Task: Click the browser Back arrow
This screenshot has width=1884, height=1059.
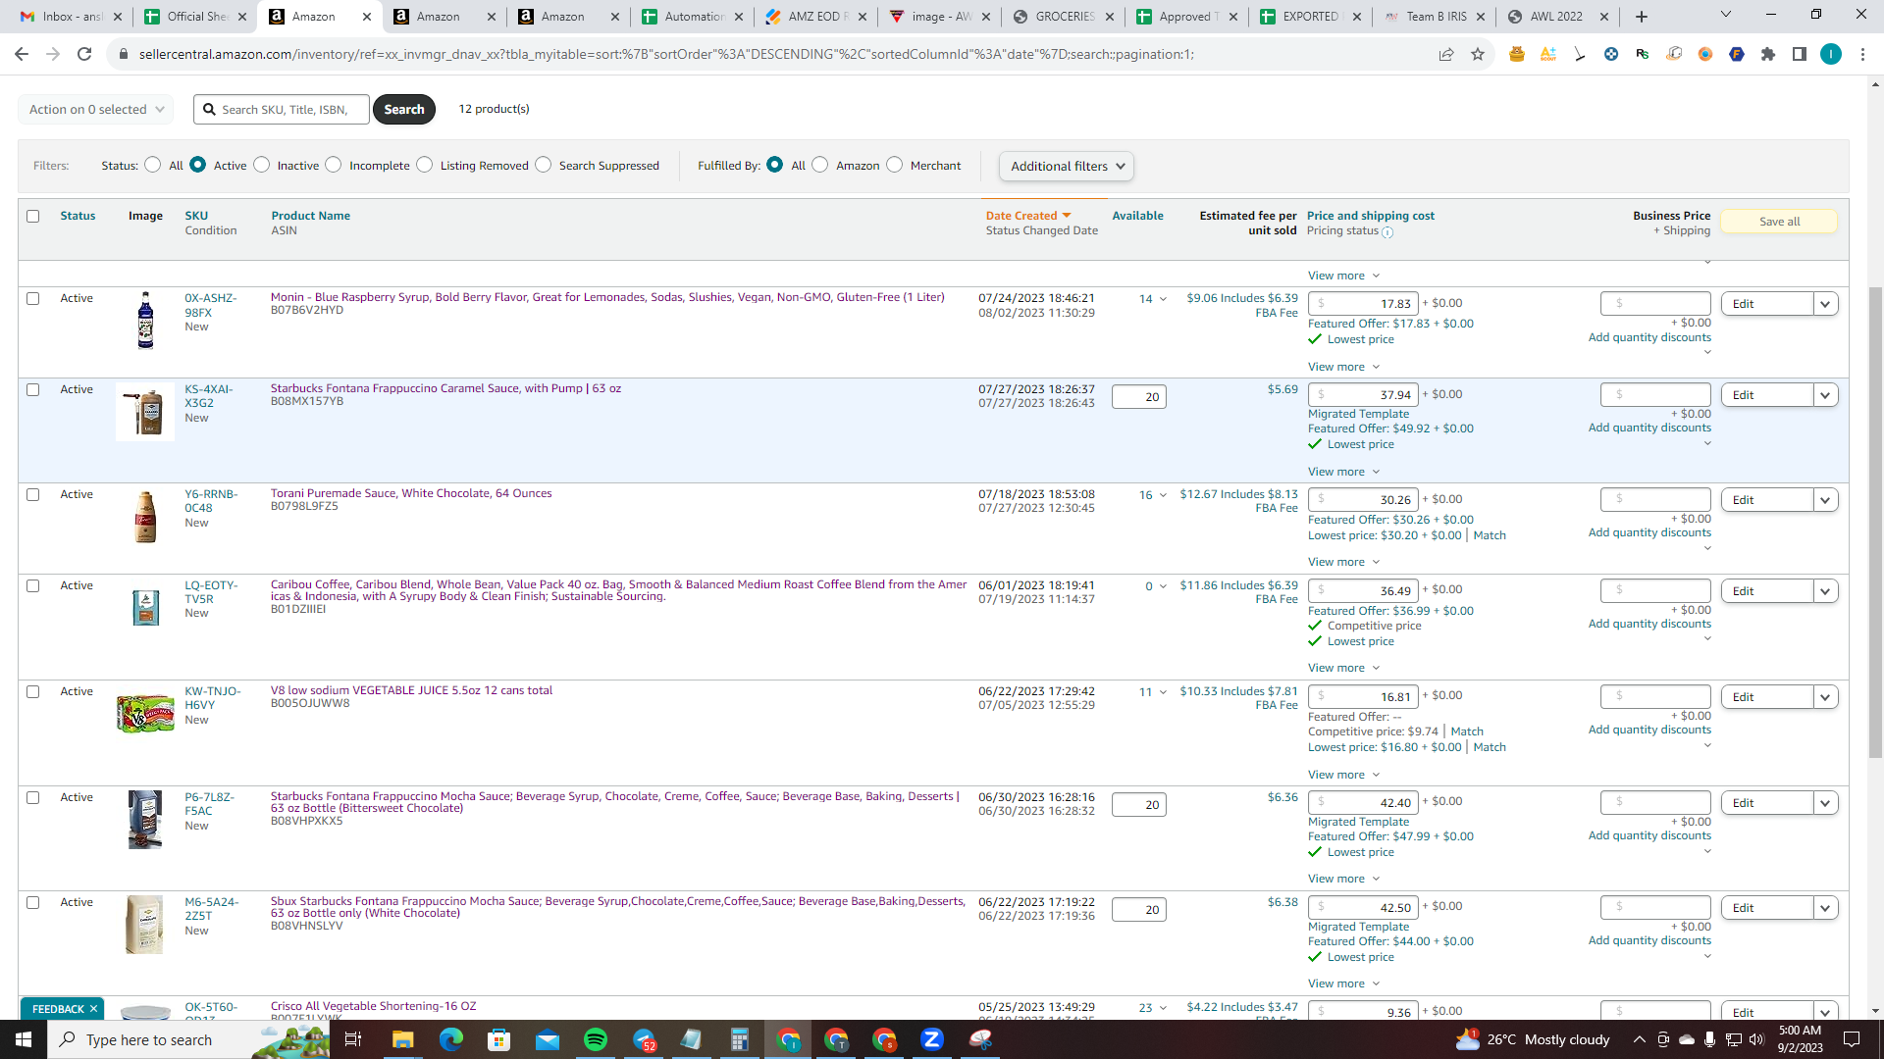Action: pyautogui.click(x=22, y=54)
